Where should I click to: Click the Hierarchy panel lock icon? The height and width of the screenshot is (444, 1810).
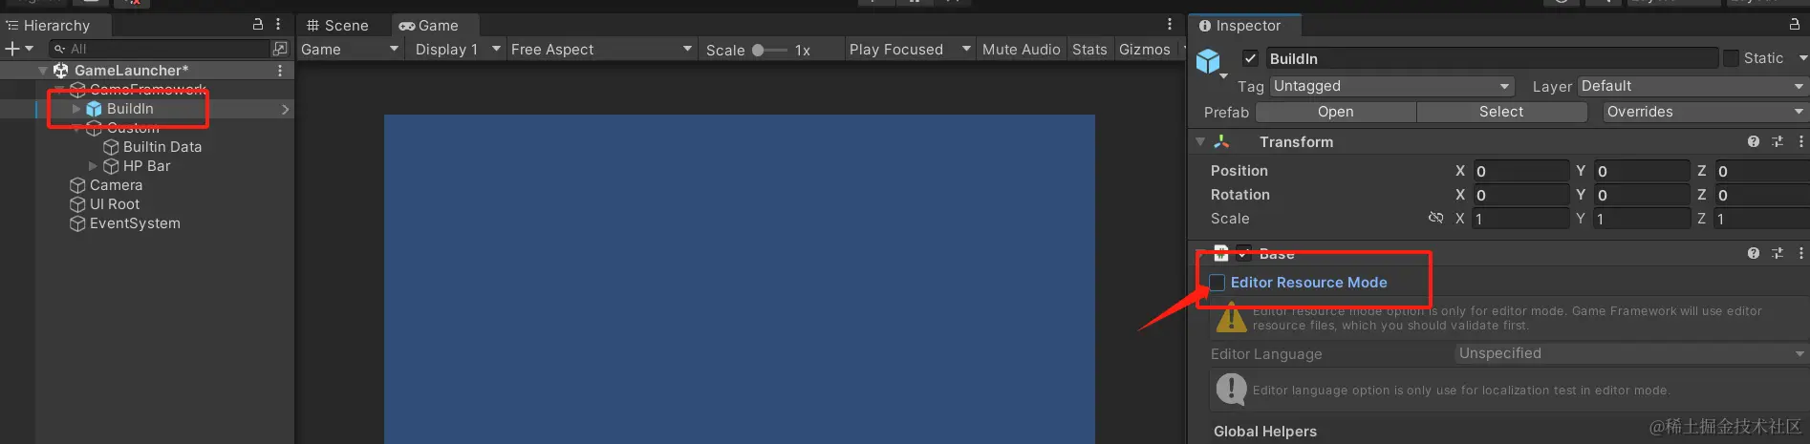[257, 24]
